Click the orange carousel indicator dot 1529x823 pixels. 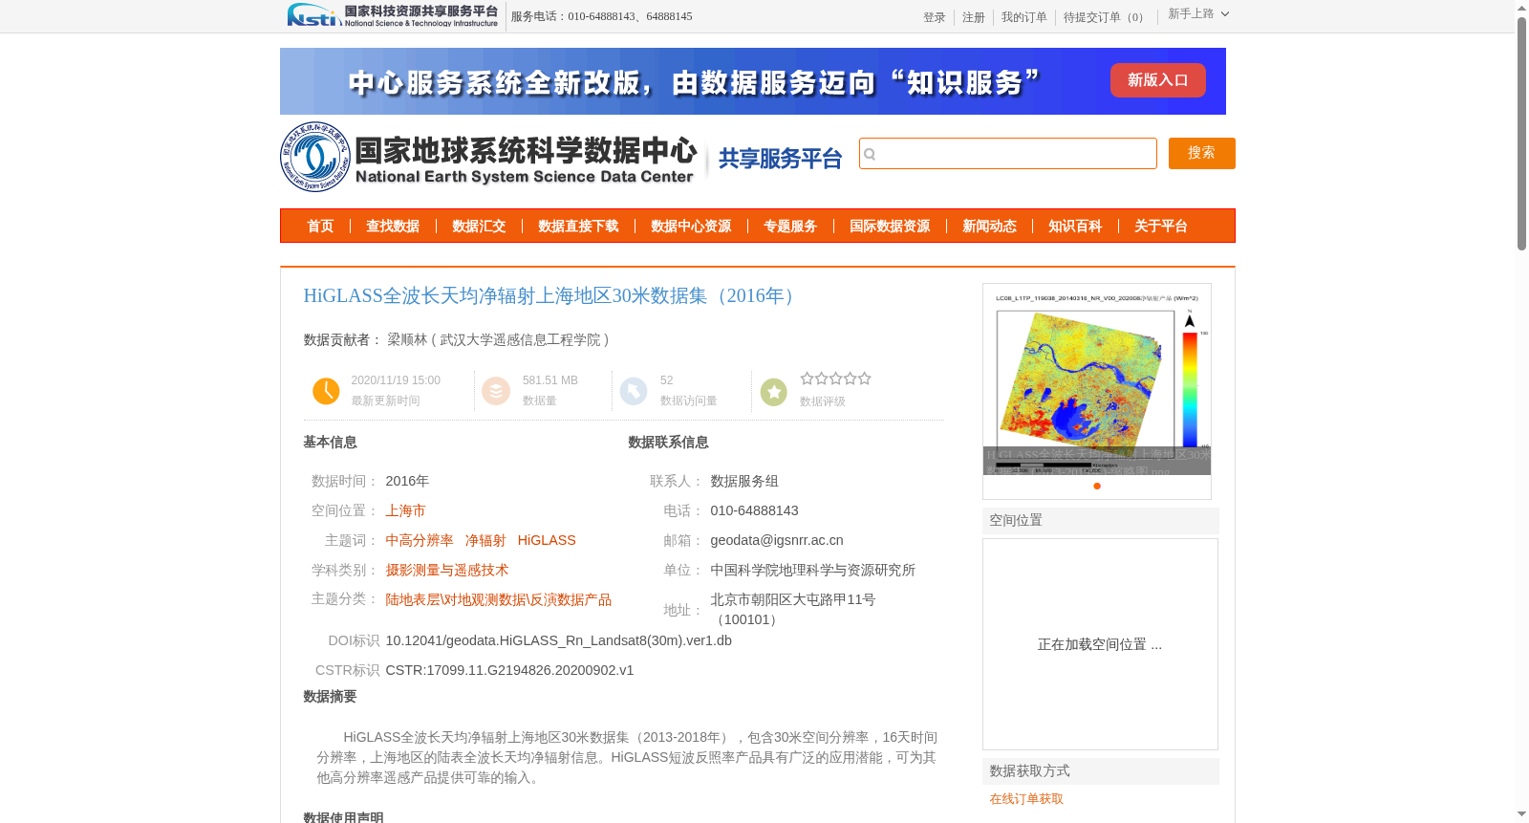tap(1097, 486)
